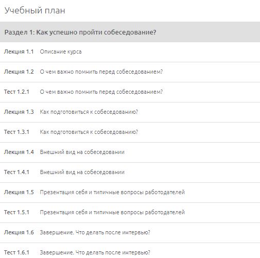Screen dimensions: 260x258
Task: Collapse the Раздел 1 section header
Action: (x=130, y=32)
